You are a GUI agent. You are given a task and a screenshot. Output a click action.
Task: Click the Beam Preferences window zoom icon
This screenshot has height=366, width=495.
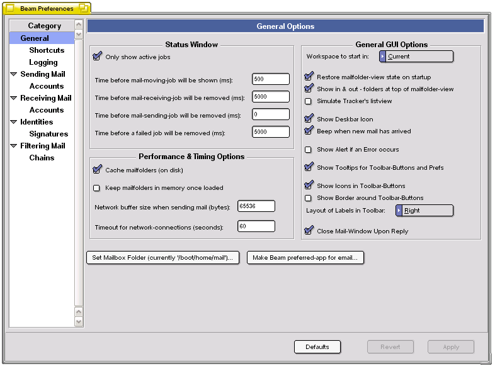[83, 9]
